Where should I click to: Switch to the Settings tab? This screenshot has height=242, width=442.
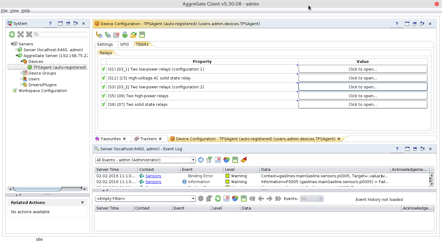coord(105,44)
